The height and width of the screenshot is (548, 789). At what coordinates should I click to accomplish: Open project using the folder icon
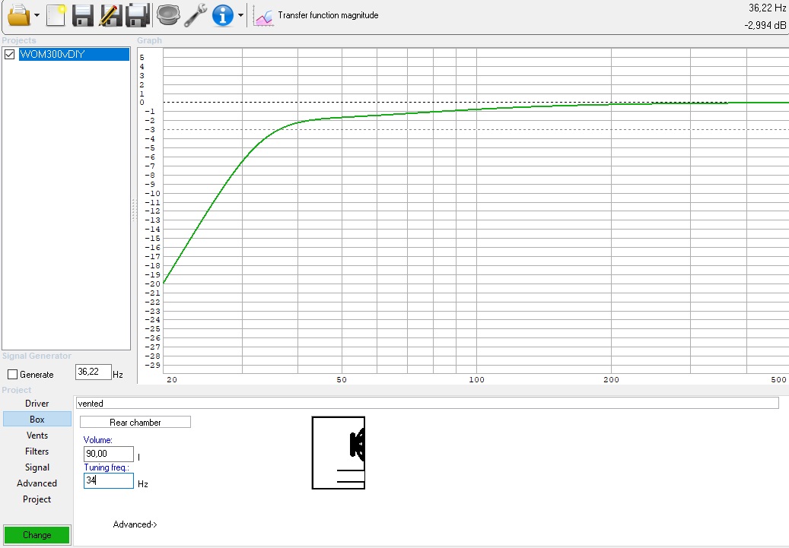point(19,14)
